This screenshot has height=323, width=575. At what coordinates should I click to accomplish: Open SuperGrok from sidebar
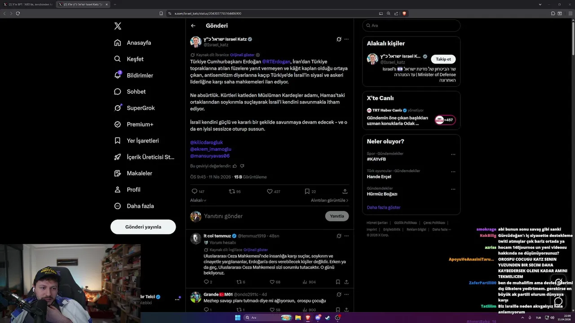pyautogui.click(x=134, y=108)
